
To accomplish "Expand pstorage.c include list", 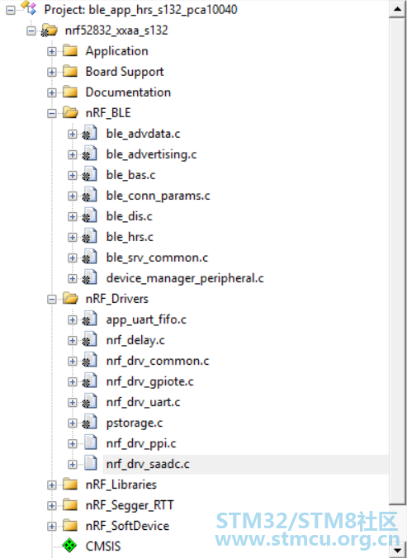I will (x=73, y=423).
